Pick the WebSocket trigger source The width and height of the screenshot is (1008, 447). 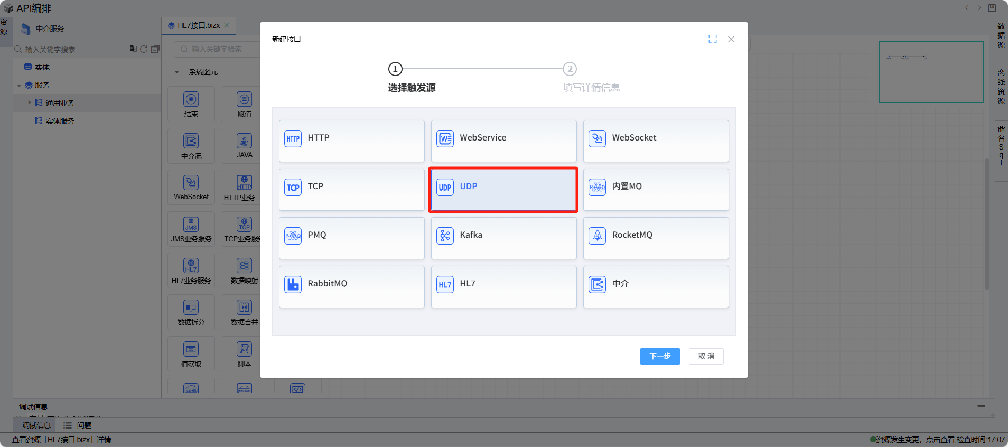pos(656,141)
